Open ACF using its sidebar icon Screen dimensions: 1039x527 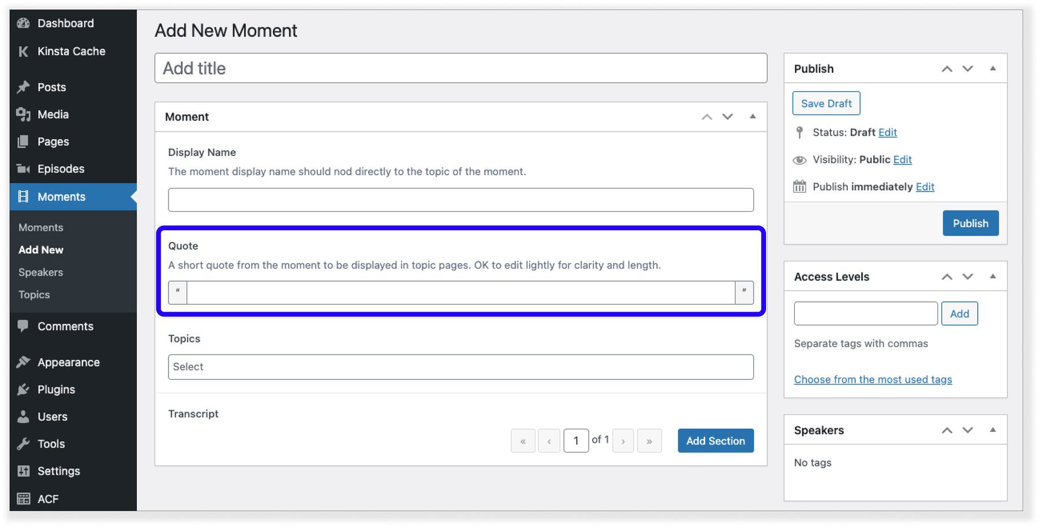tap(23, 499)
